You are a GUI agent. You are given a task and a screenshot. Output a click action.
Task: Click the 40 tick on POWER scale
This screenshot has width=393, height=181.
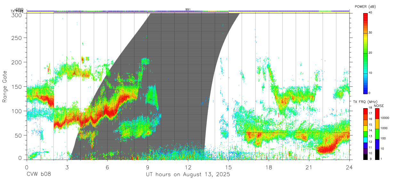(x=371, y=12)
